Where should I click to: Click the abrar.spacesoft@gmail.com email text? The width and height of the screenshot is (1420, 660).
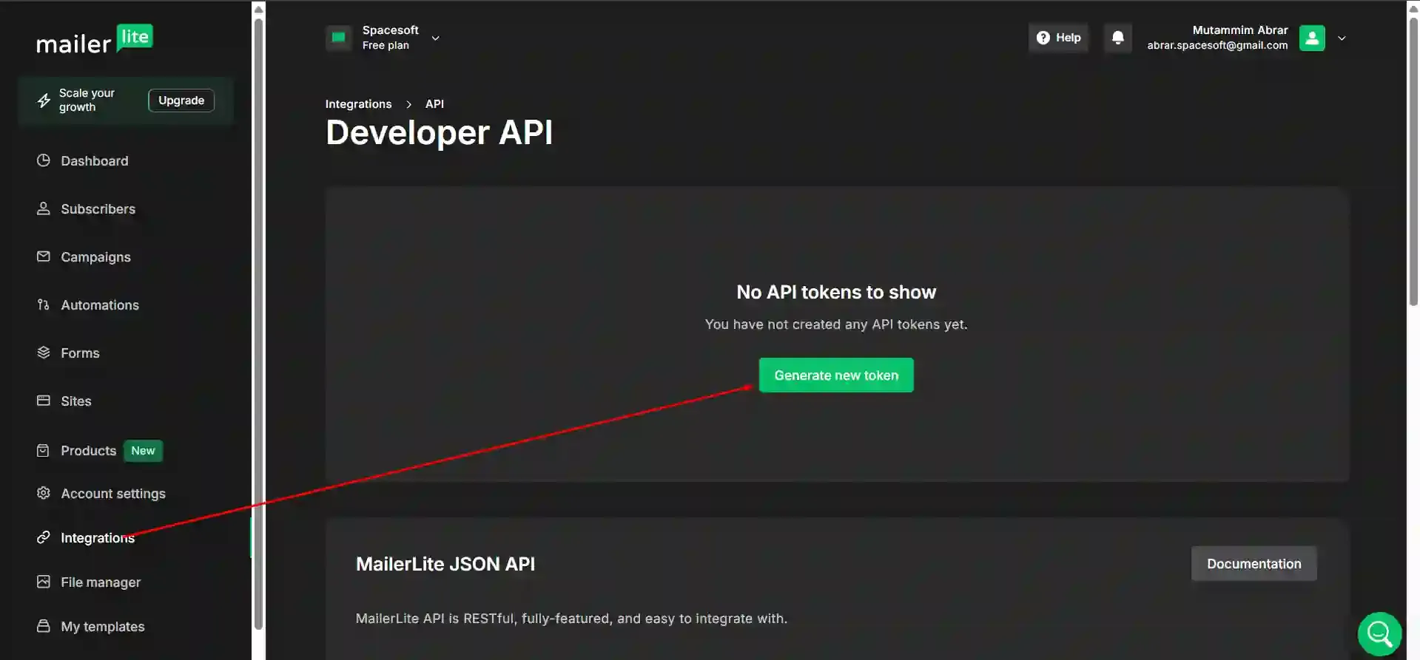coord(1217,45)
